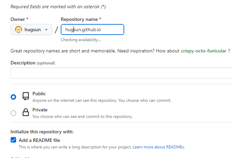Click the 'Owner *' field label
The height and width of the screenshot is (158, 233).
19,19
